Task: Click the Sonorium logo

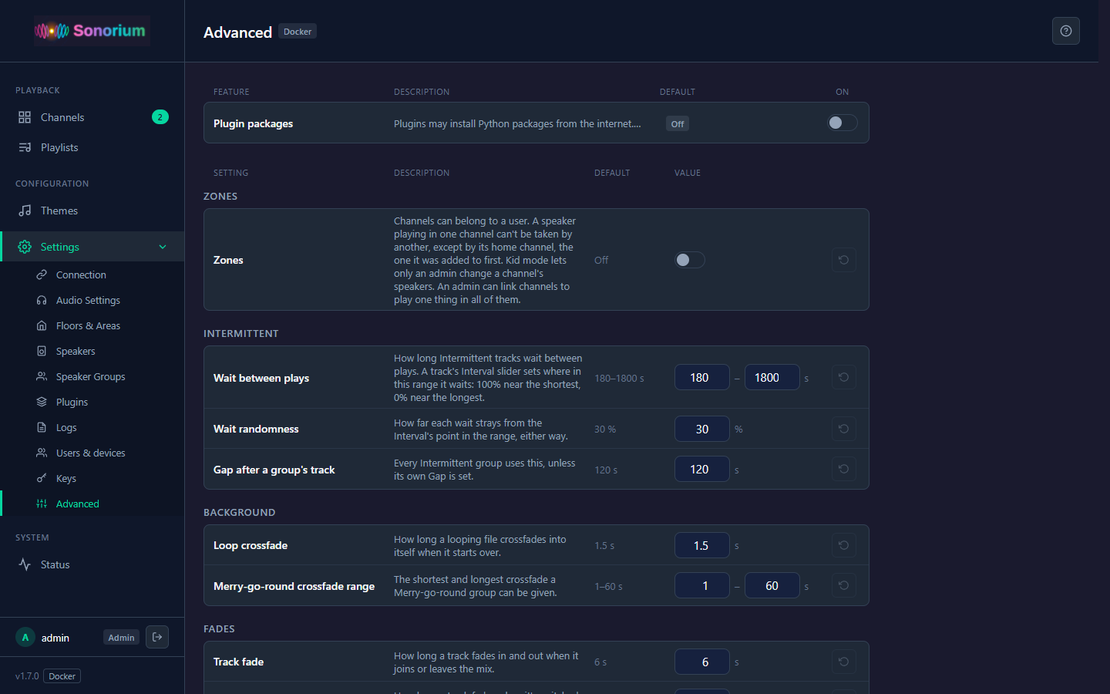Action: point(91,31)
